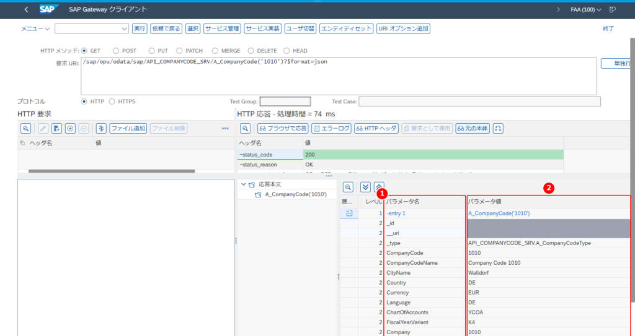This screenshot has width=635, height=336.
Task: Open the メニュー dropdown
Action: (35, 28)
